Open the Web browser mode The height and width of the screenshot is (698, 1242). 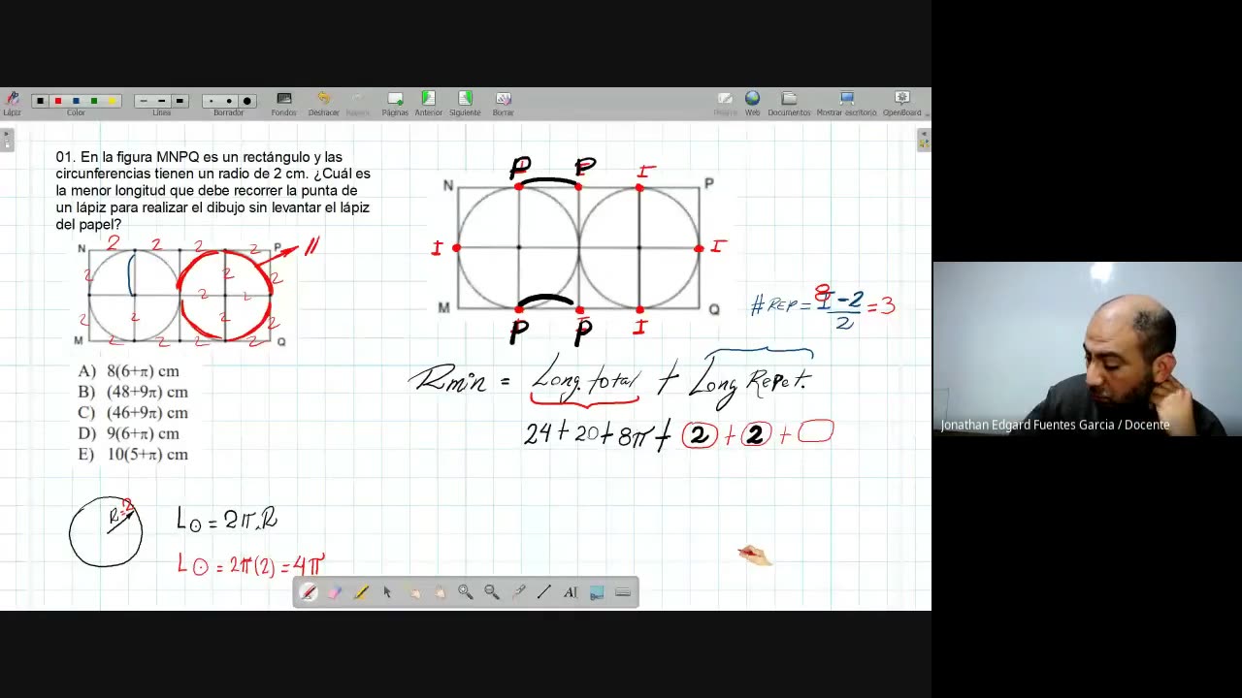click(x=752, y=103)
